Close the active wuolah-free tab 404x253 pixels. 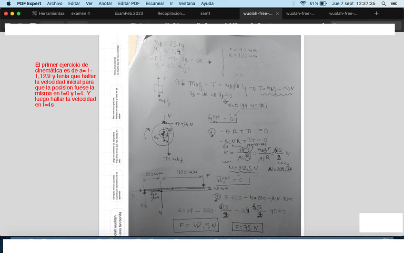[278, 13]
